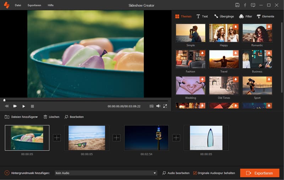The height and width of the screenshot is (180, 284).
Task: Switch to the Übergänge tab
Action: [224, 16]
